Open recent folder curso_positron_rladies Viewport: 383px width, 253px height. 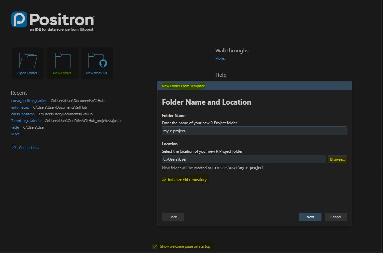click(29, 101)
